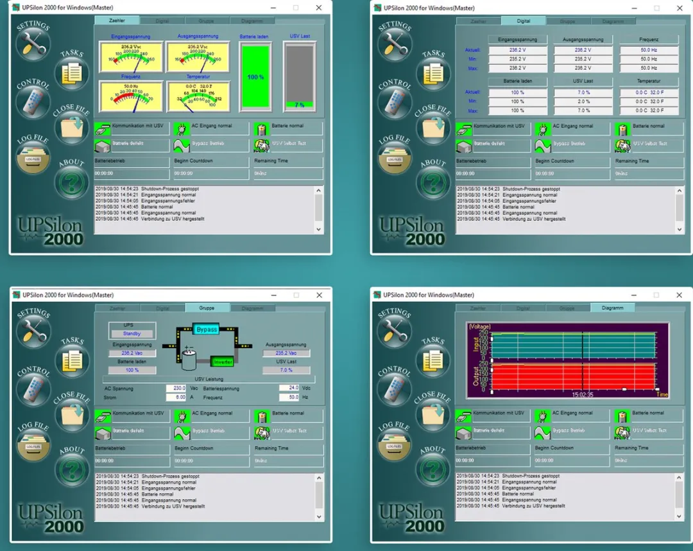Open Control icon in bottom-left window
This screenshot has height=551, width=693.
33,390
